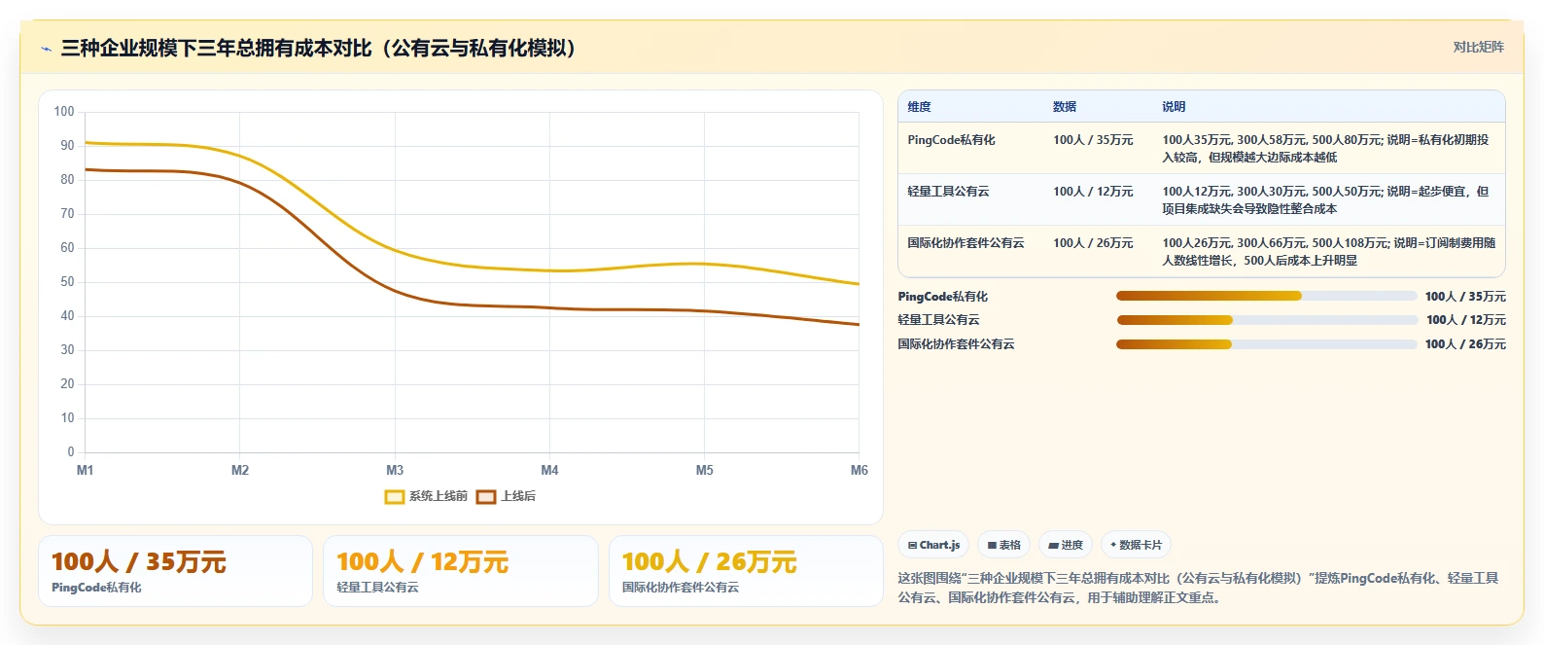Viewport: 1544px width, 645px height.
Task: Click the 轻量工具公有云 progress bar
Action: pyautogui.click(x=1266, y=320)
